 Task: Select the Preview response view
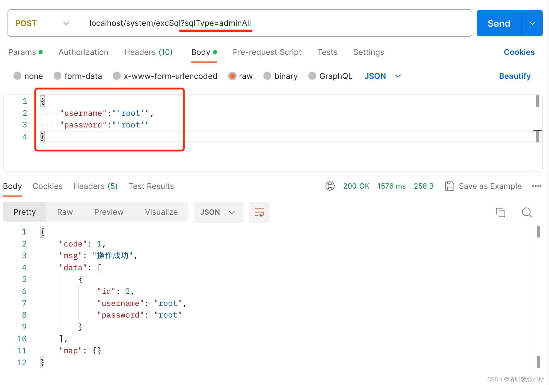point(109,212)
